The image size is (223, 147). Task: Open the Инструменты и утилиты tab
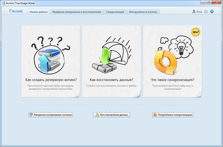tap(143, 12)
